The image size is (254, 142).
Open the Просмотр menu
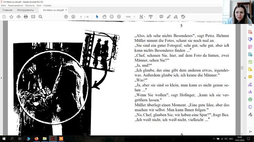pos(30,6)
